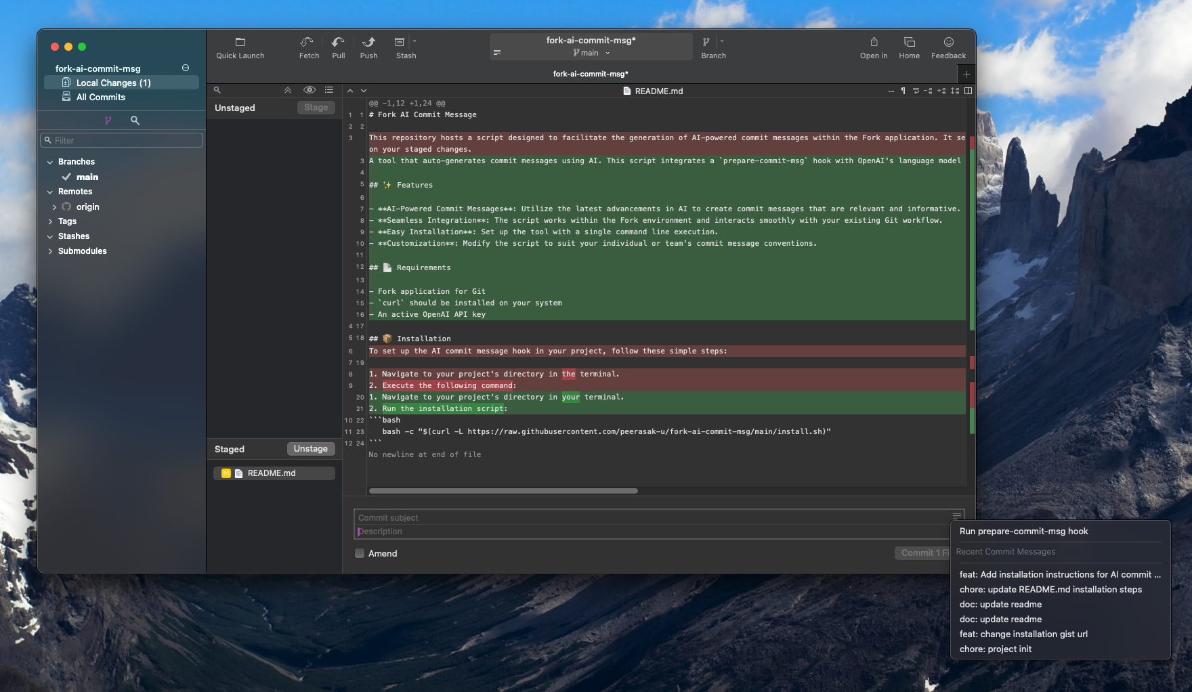Open Quick Launch from the toolbar
This screenshot has height=692, width=1192.
coord(240,47)
